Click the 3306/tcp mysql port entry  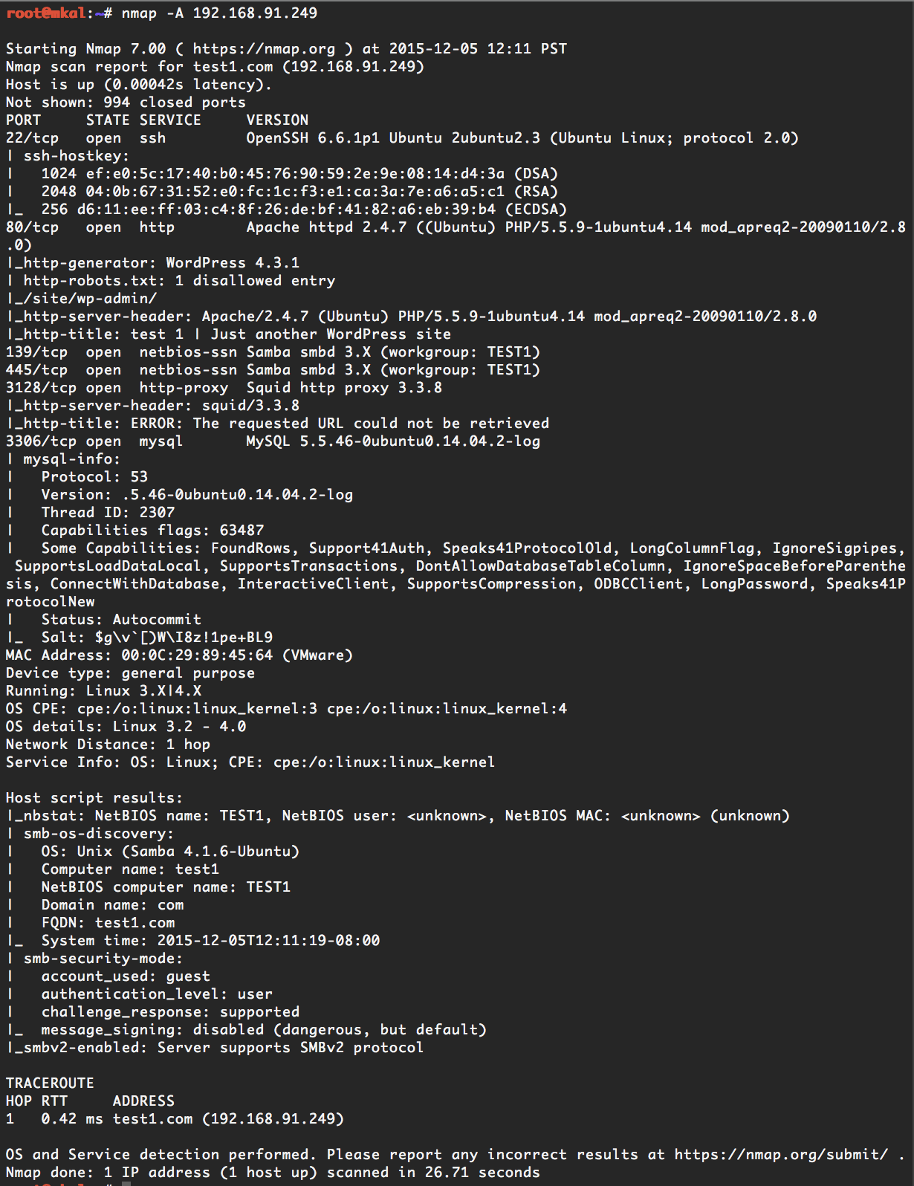coord(41,441)
